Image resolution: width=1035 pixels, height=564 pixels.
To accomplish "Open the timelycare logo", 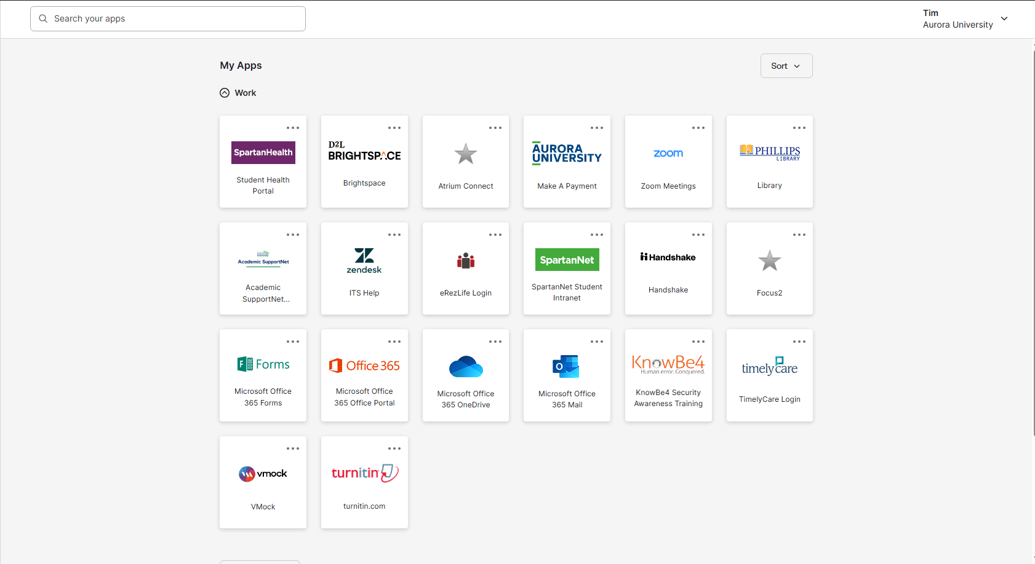I will pos(770,366).
